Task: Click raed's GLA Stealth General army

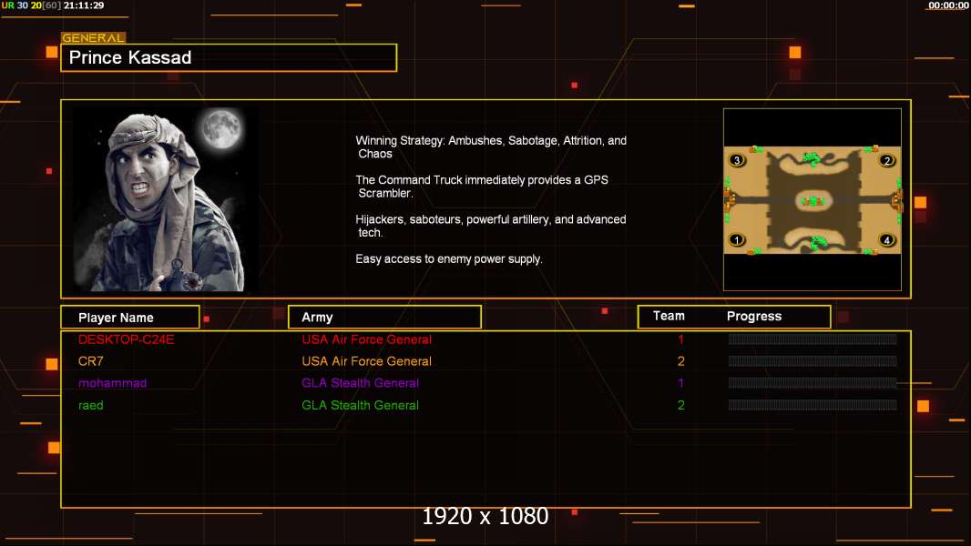Action: (x=361, y=405)
